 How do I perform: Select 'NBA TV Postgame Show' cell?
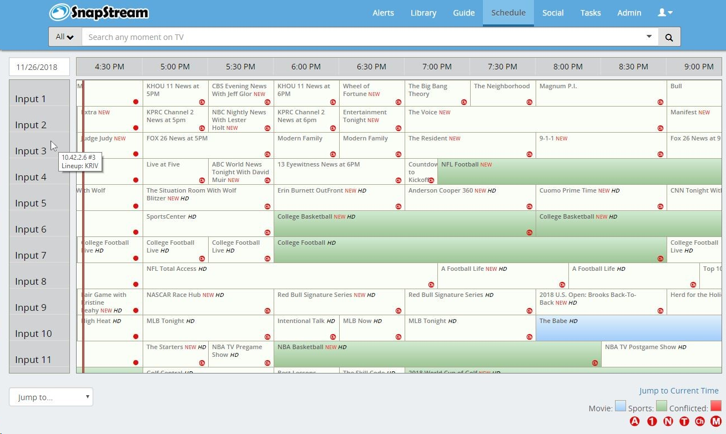pyautogui.click(x=662, y=354)
